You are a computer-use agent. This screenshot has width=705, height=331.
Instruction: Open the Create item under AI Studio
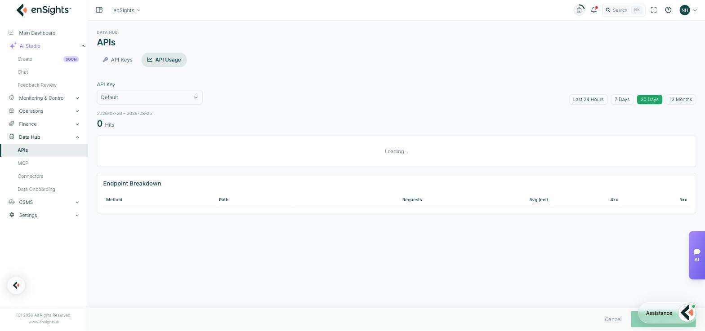(25, 59)
